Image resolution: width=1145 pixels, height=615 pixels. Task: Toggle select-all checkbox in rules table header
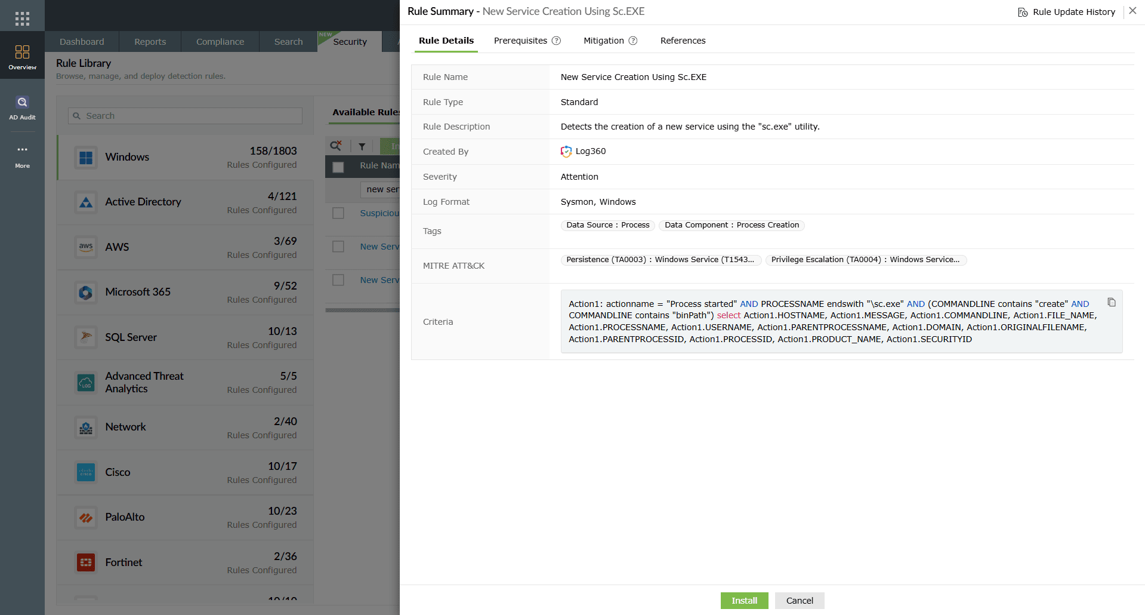click(x=338, y=167)
